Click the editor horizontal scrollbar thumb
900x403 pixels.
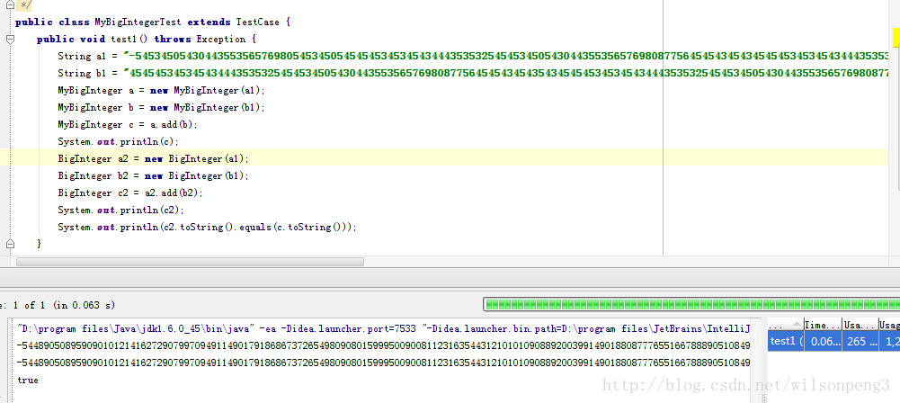190,262
